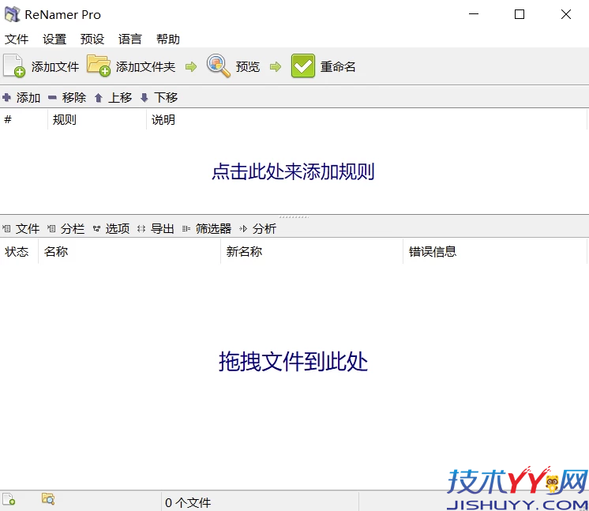Click the 添加文件 button label
The height and width of the screenshot is (511, 589).
(55, 67)
